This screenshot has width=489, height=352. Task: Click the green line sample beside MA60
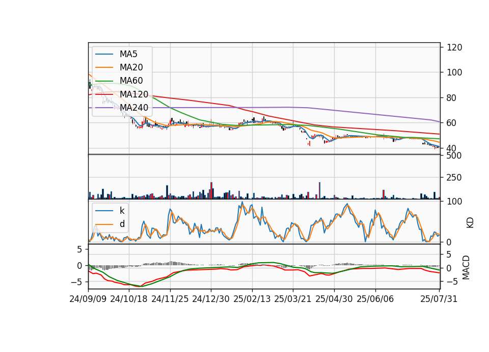tap(104, 81)
